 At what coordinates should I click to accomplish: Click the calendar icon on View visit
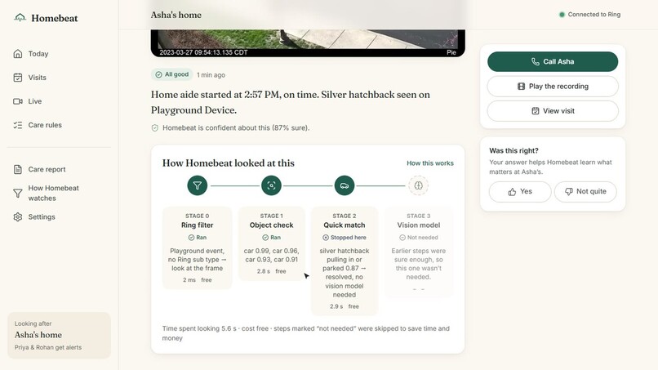click(x=536, y=111)
